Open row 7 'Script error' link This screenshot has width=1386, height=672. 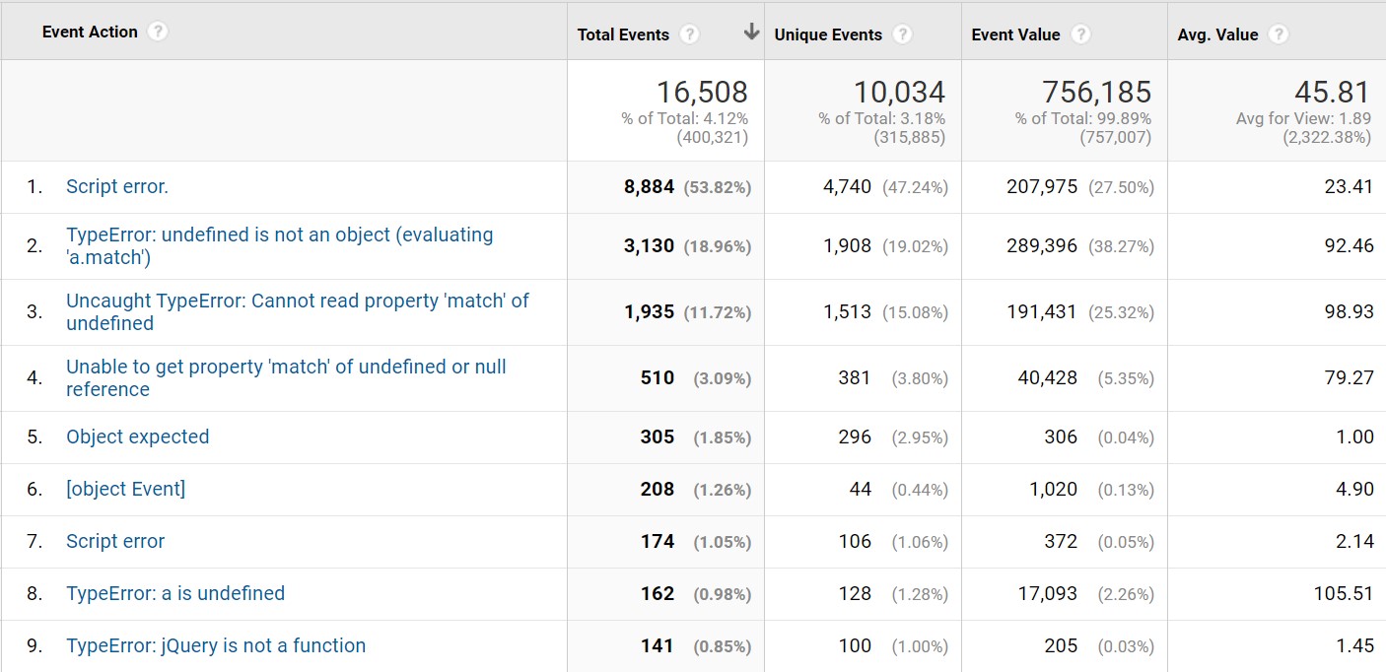click(x=115, y=541)
